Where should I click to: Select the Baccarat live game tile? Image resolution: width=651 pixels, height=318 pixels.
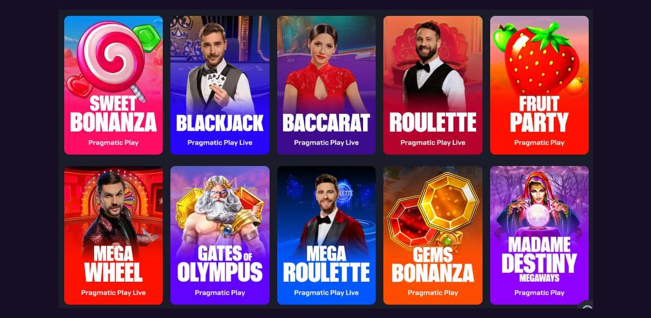[326, 85]
